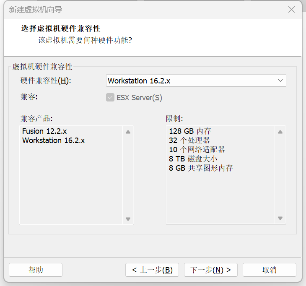Toggle the ESX Server(S) checkbox
Screen dimensions: 306x286
point(110,97)
